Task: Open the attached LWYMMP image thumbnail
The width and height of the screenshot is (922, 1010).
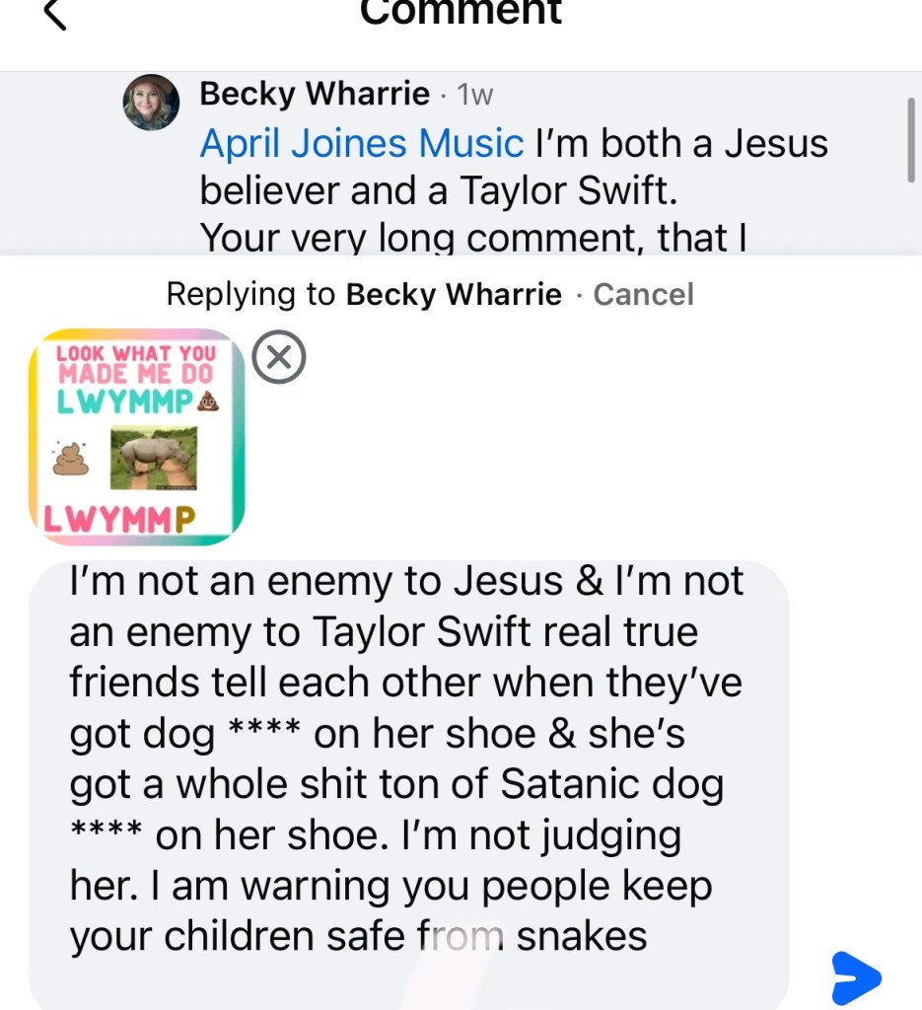Action: click(136, 437)
